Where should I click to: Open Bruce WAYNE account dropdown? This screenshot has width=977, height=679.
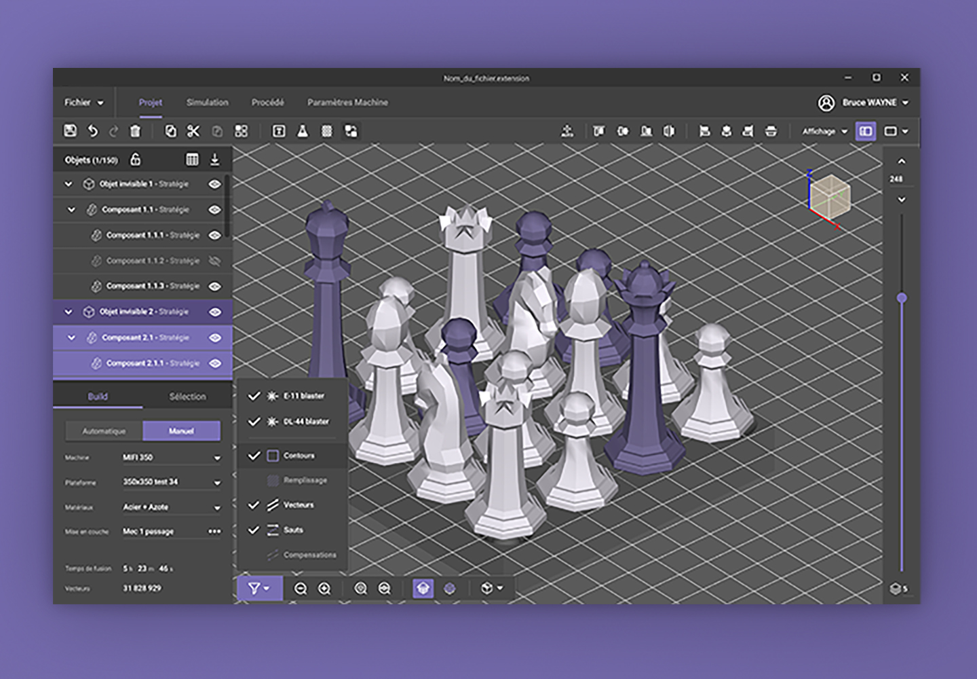point(875,103)
